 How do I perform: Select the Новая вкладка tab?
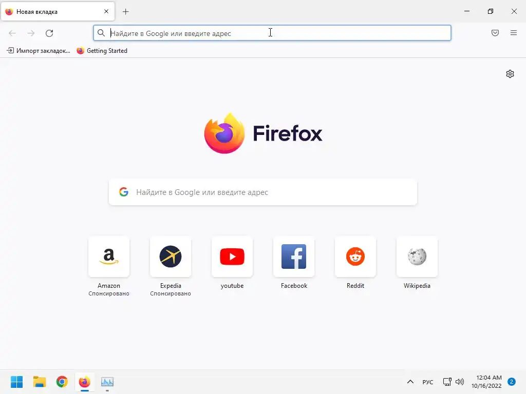(58, 12)
